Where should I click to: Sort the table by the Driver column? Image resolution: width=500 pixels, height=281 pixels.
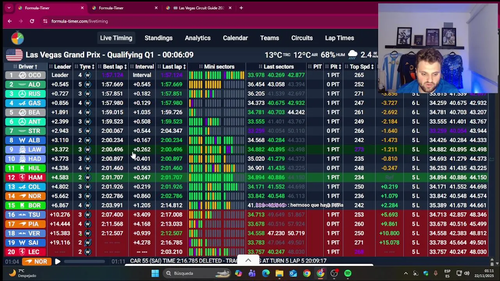(x=26, y=67)
